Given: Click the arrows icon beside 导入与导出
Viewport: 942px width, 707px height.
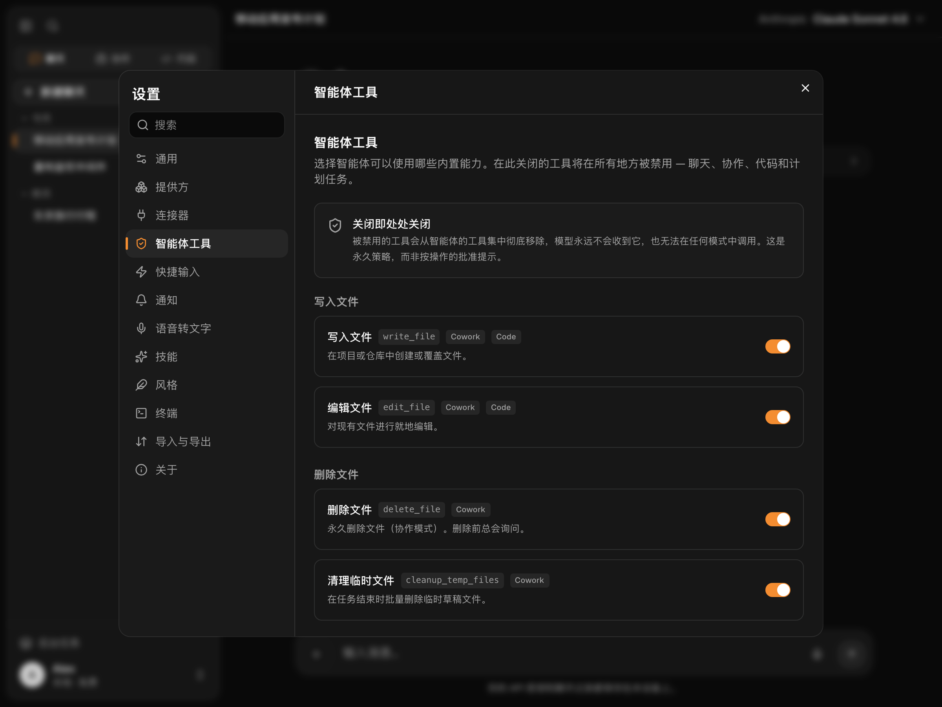Looking at the screenshot, I should (x=141, y=441).
